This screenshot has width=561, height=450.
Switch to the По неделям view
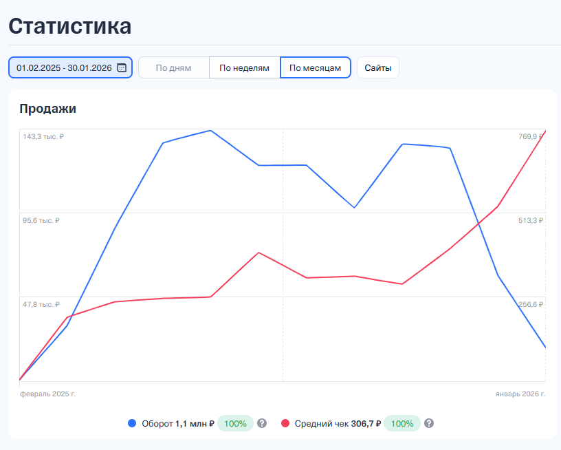coord(244,67)
